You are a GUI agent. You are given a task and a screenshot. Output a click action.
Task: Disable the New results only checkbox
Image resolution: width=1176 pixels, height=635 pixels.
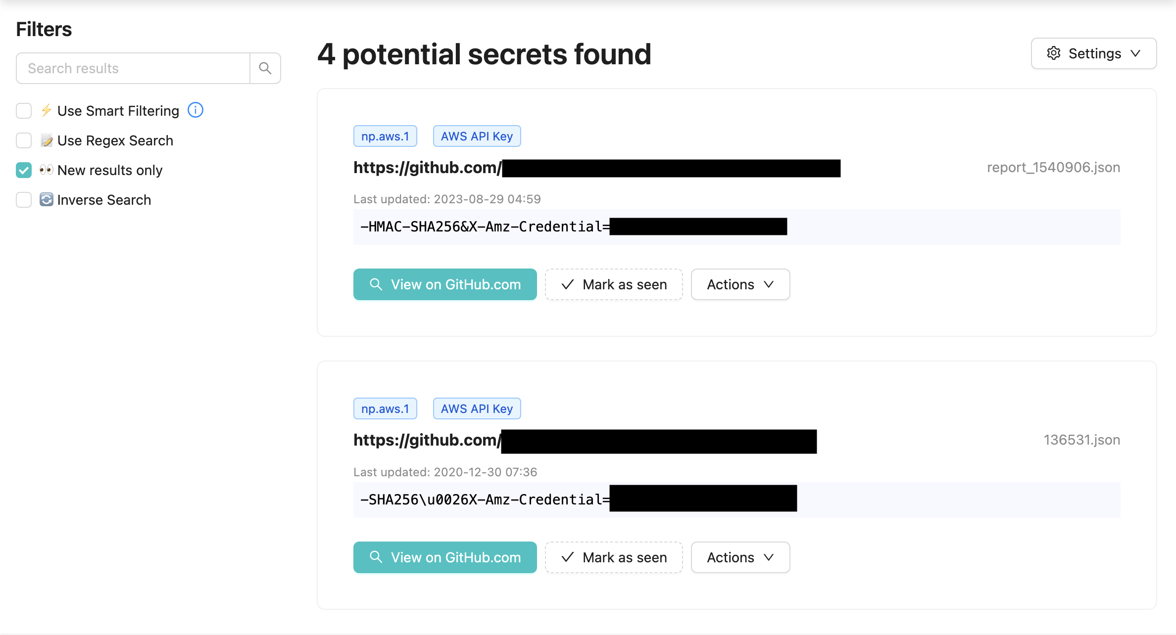(x=23, y=170)
